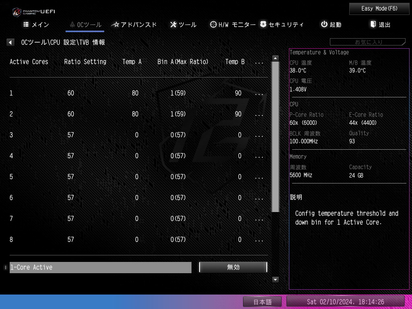Click the 説明 description heading
412x309 pixels.
(x=296, y=197)
